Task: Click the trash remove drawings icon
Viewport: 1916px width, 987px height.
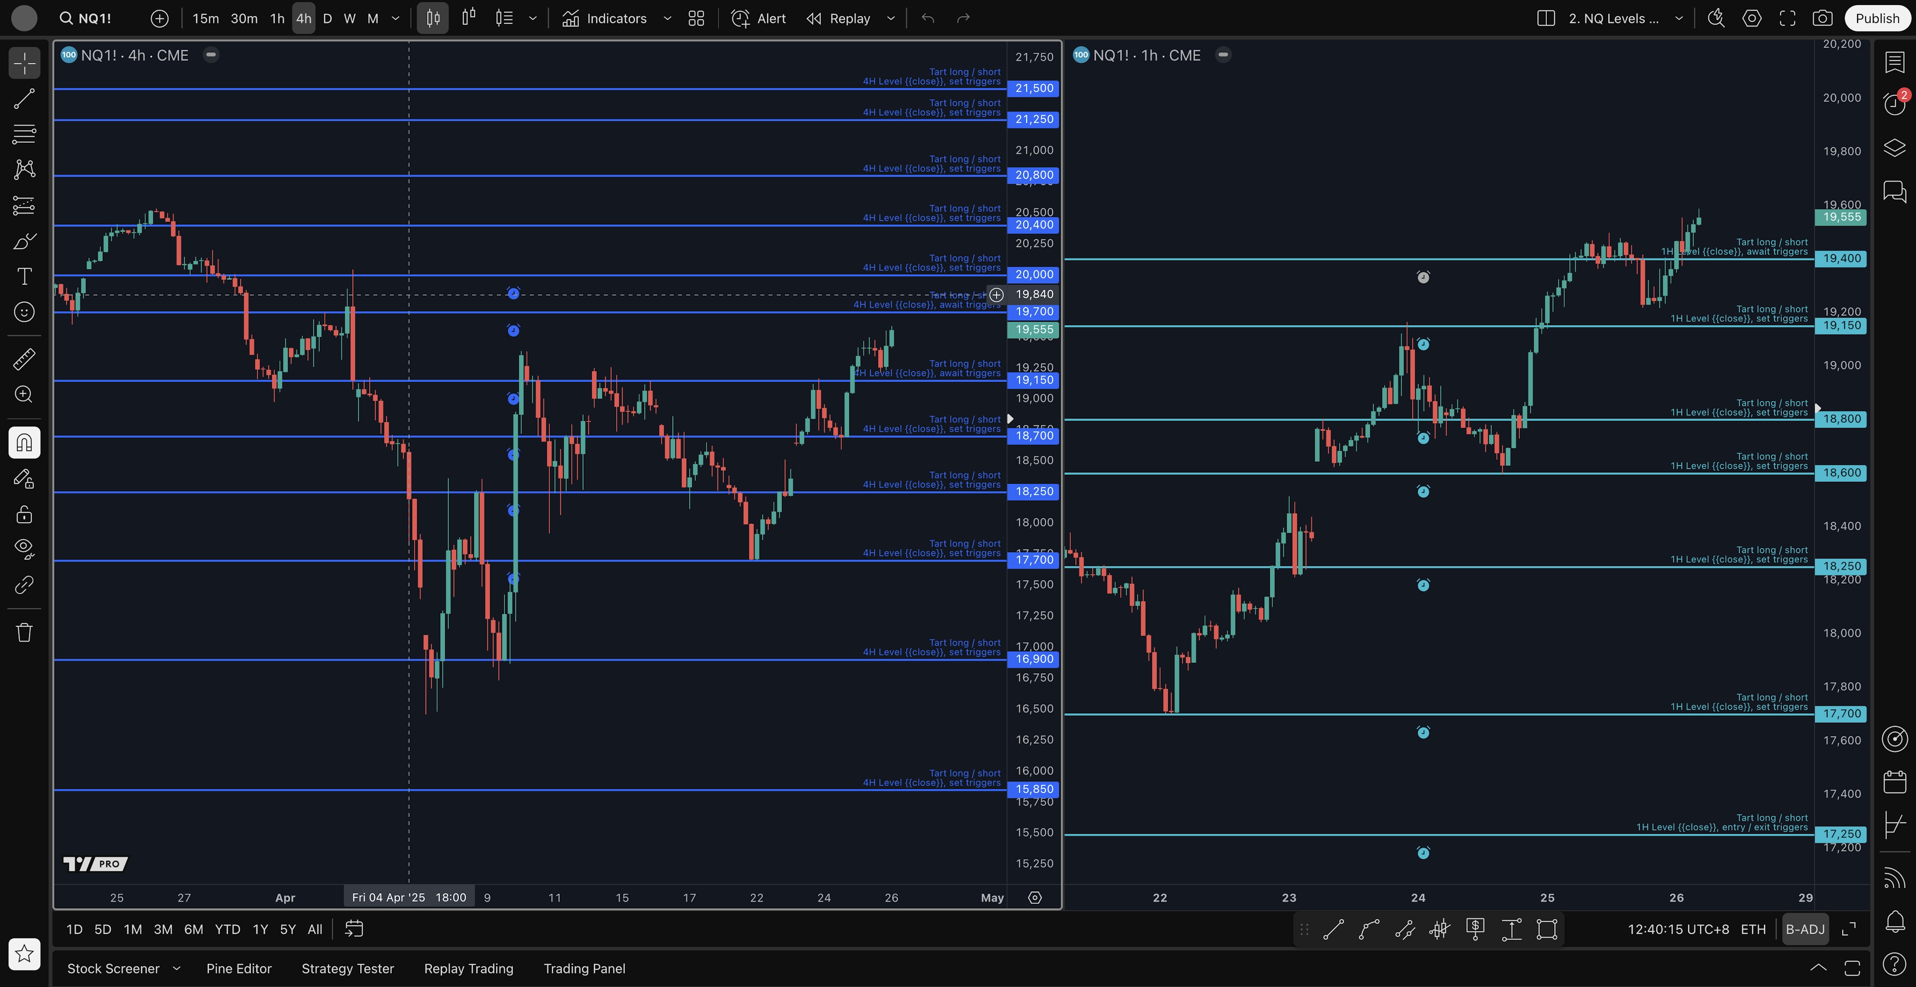Action: click(x=24, y=632)
